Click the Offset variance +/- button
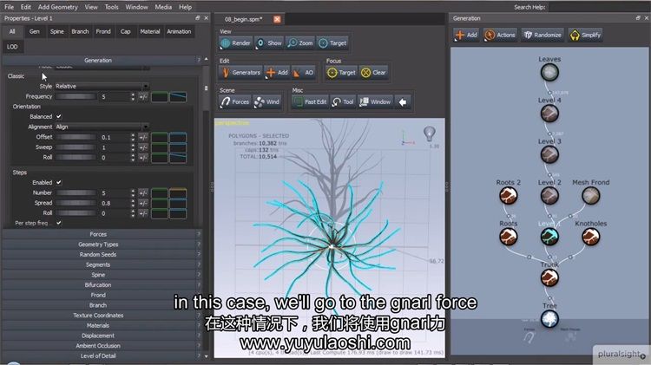651x365 pixels. [x=143, y=137]
